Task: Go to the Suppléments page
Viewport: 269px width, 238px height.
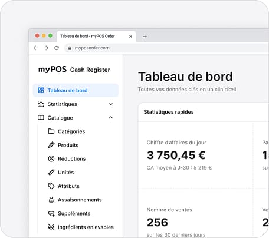Action: 74,213
